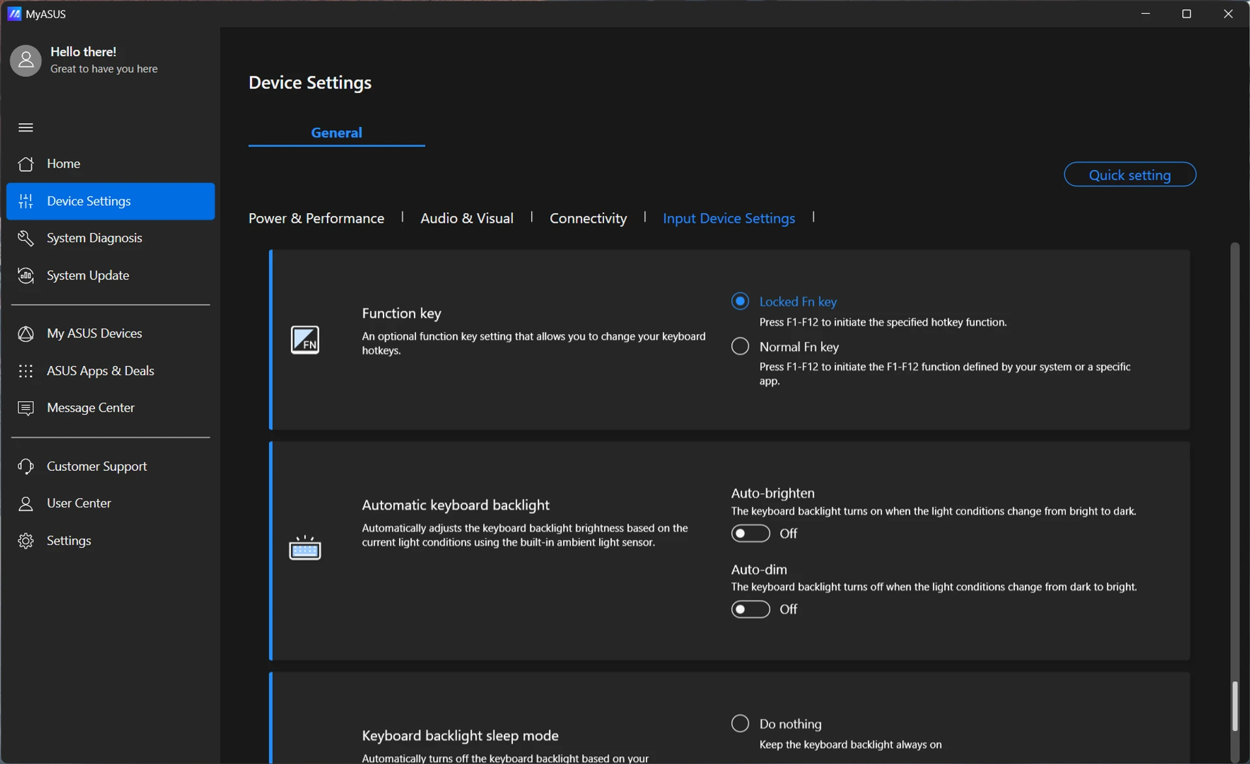Image resolution: width=1250 pixels, height=764 pixels.
Task: Click the Home house icon
Action: coord(26,164)
